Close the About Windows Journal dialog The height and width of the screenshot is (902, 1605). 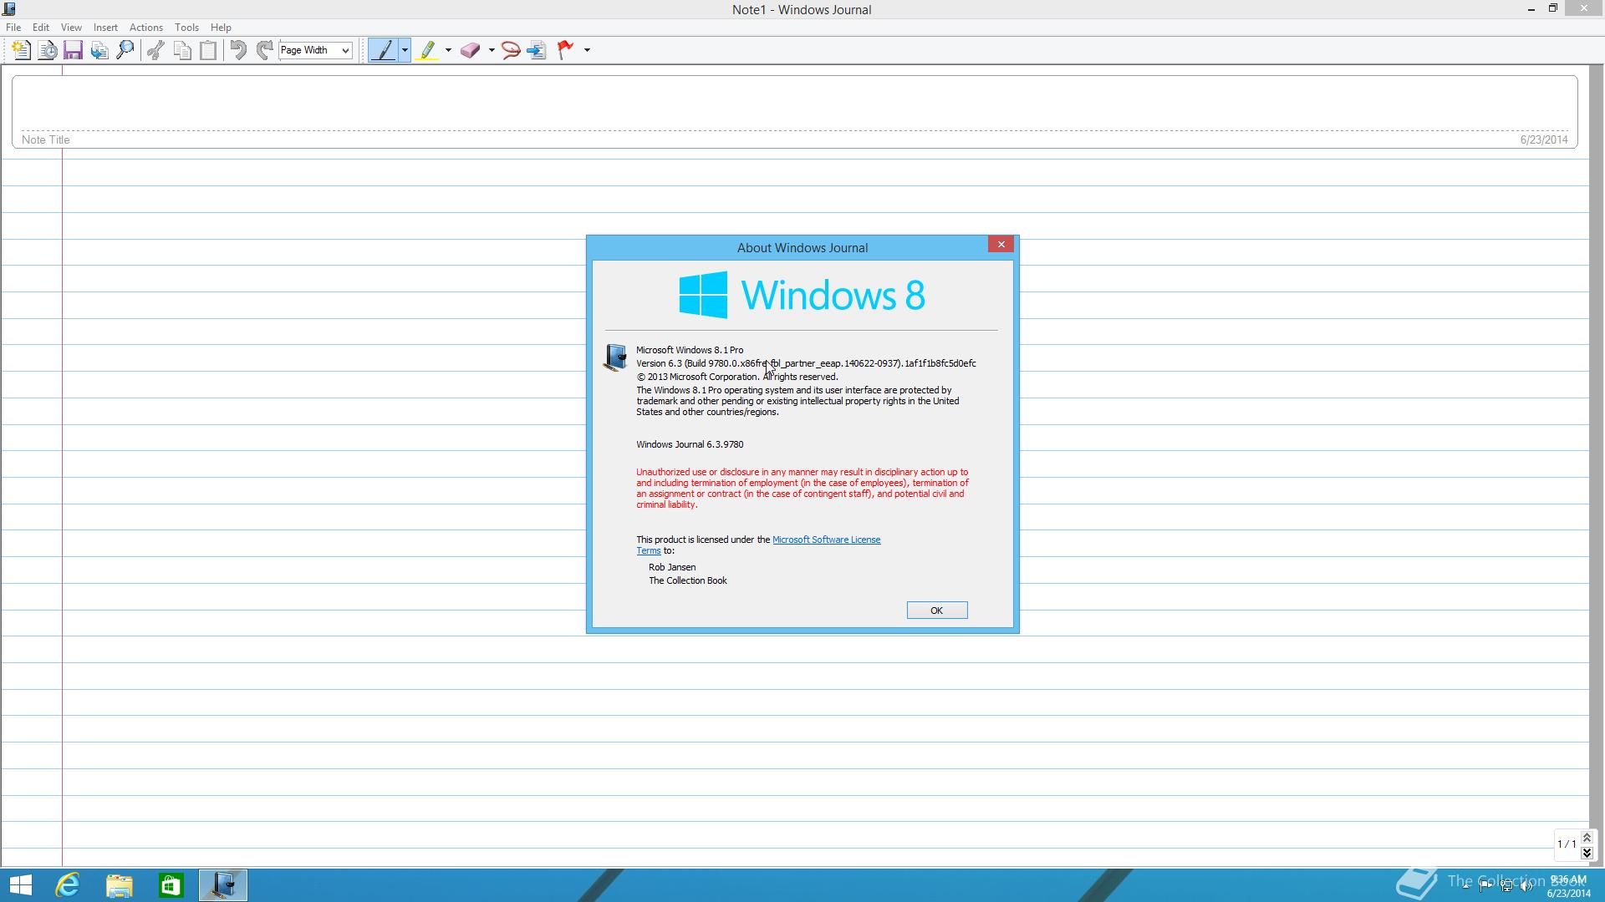(x=1001, y=244)
